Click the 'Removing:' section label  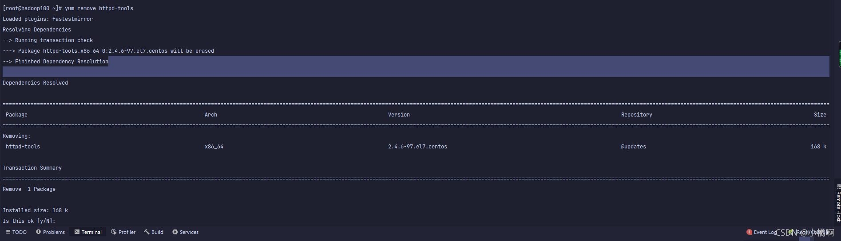pos(16,136)
